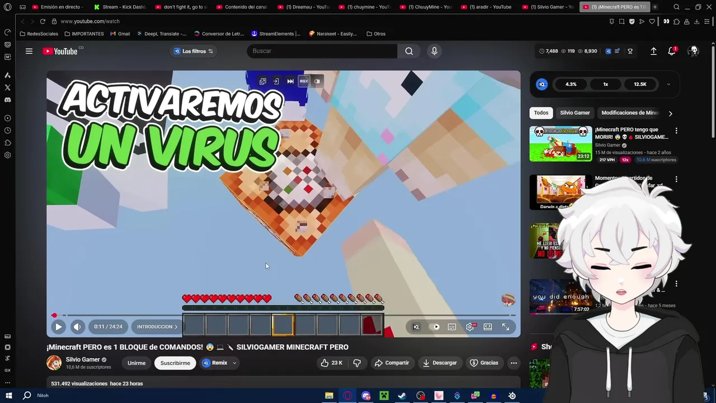Open 'you did enough' video thumbnail
The width and height of the screenshot is (716, 403).
coord(559,297)
